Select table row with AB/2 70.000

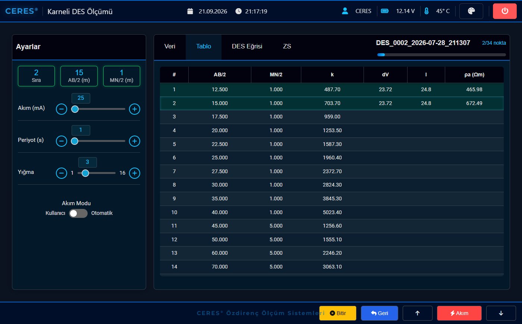[332, 267]
